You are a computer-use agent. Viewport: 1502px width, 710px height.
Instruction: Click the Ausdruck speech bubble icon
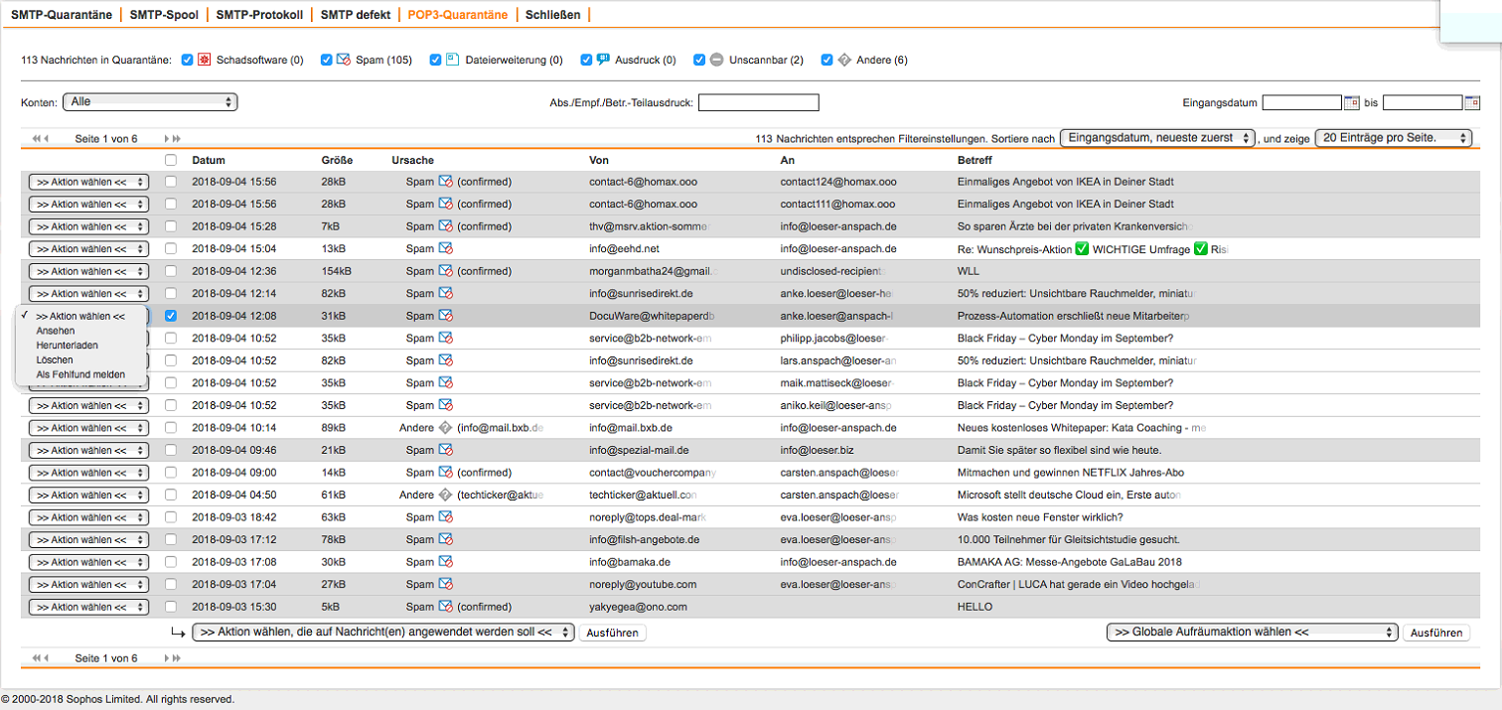click(603, 60)
